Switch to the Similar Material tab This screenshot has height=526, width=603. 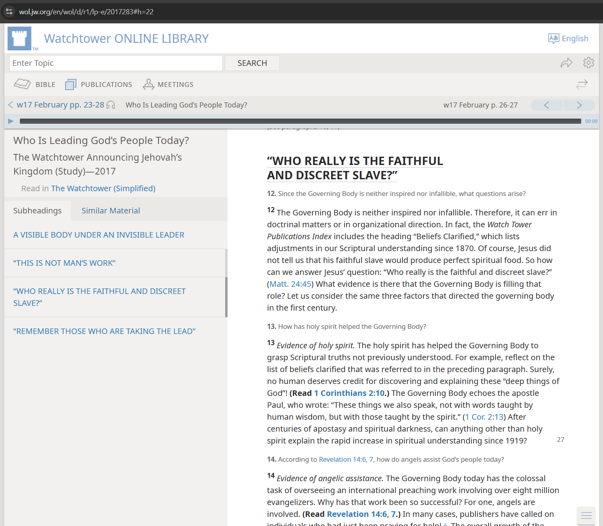(111, 211)
